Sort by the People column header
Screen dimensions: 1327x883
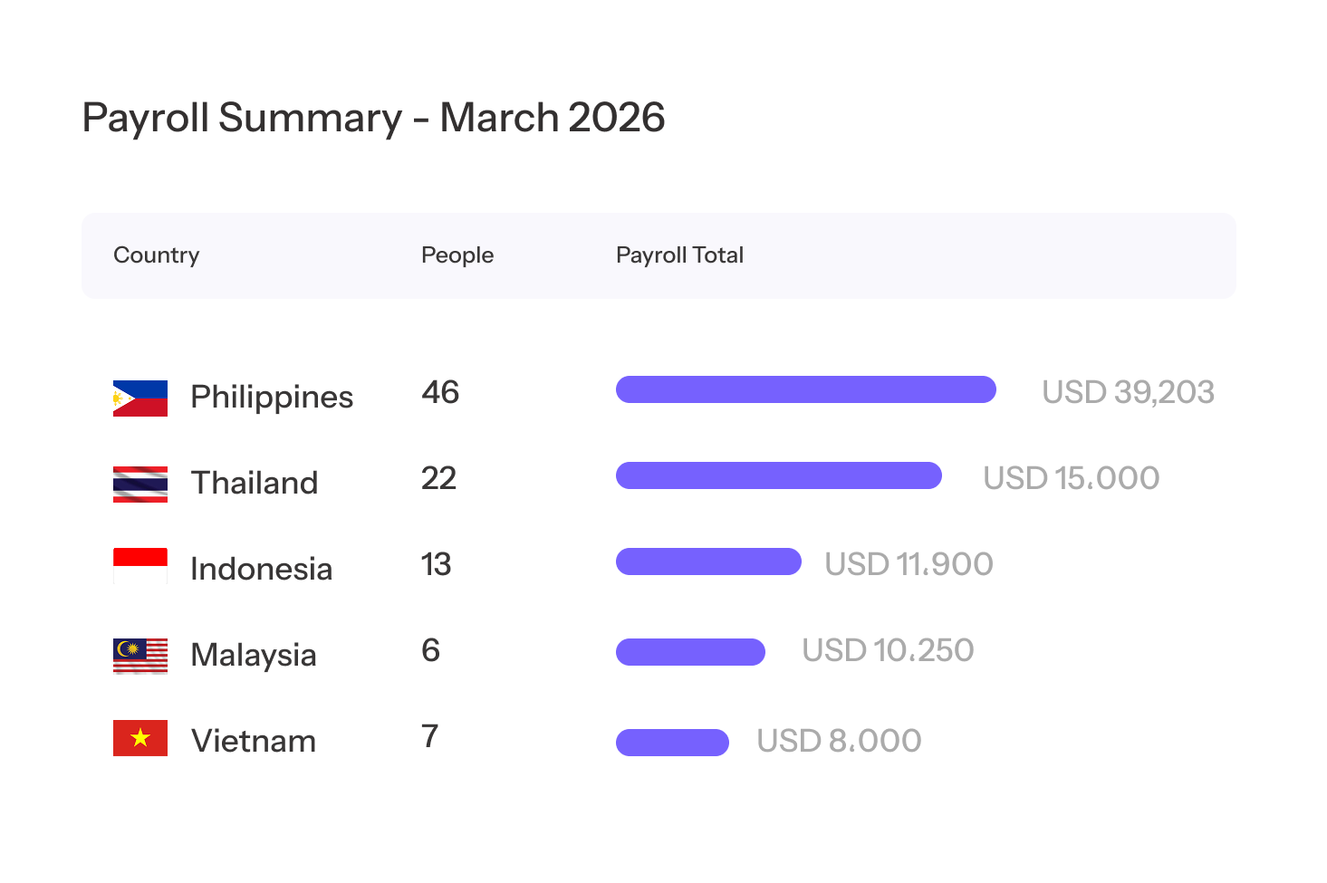[457, 255]
